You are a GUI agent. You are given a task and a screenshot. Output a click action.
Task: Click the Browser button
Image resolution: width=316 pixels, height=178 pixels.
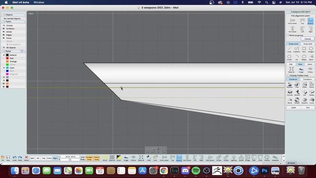(x=291, y=163)
